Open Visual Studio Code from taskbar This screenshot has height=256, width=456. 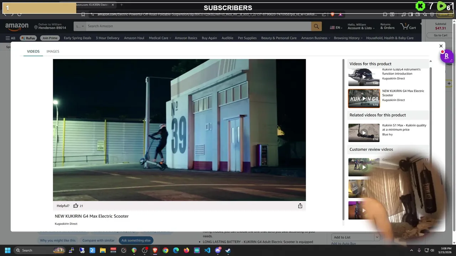click(x=207, y=250)
